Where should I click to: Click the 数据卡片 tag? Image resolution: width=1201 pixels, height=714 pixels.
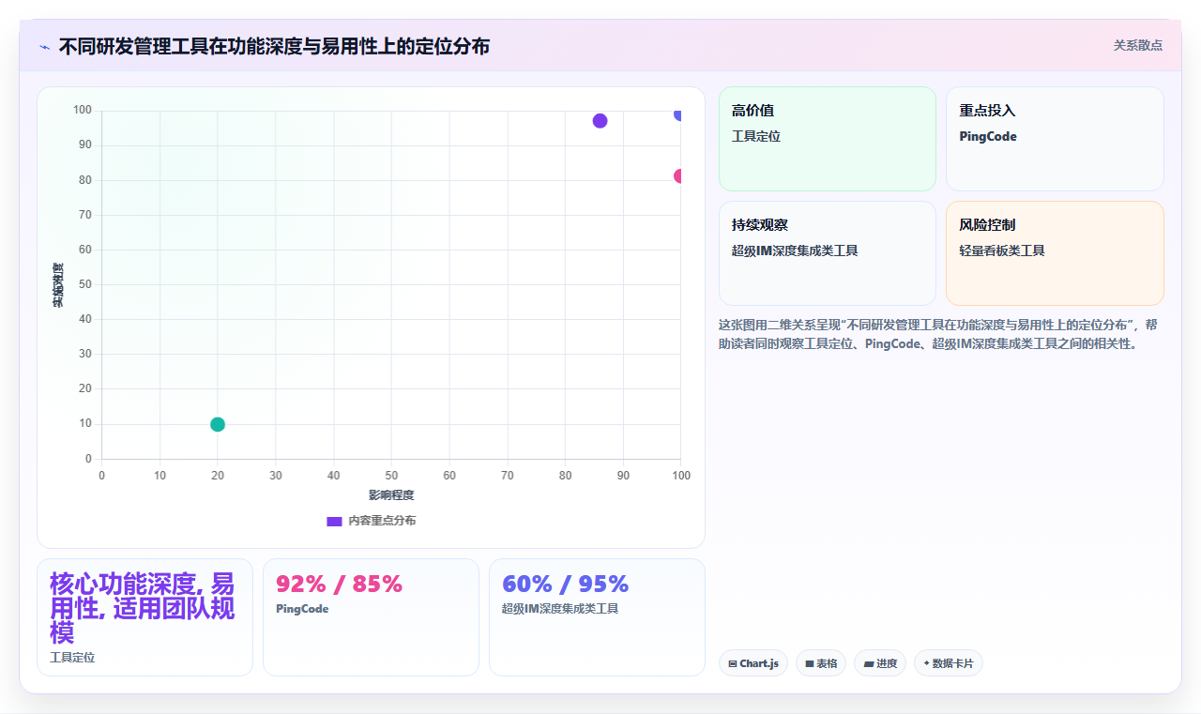click(948, 663)
